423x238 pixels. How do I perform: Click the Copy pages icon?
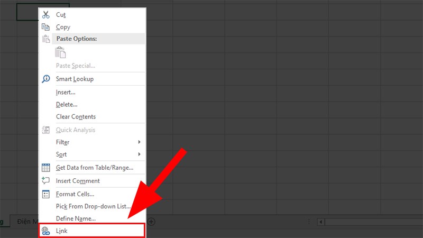pos(45,27)
